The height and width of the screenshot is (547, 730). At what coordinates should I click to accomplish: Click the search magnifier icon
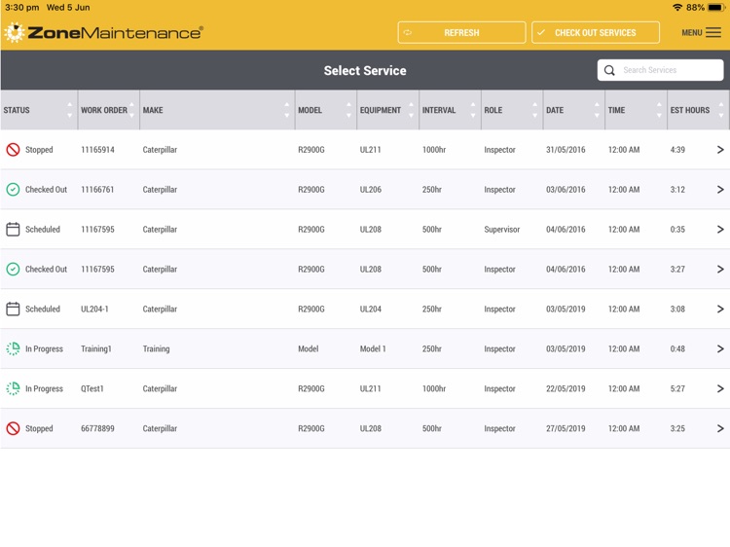click(x=609, y=70)
